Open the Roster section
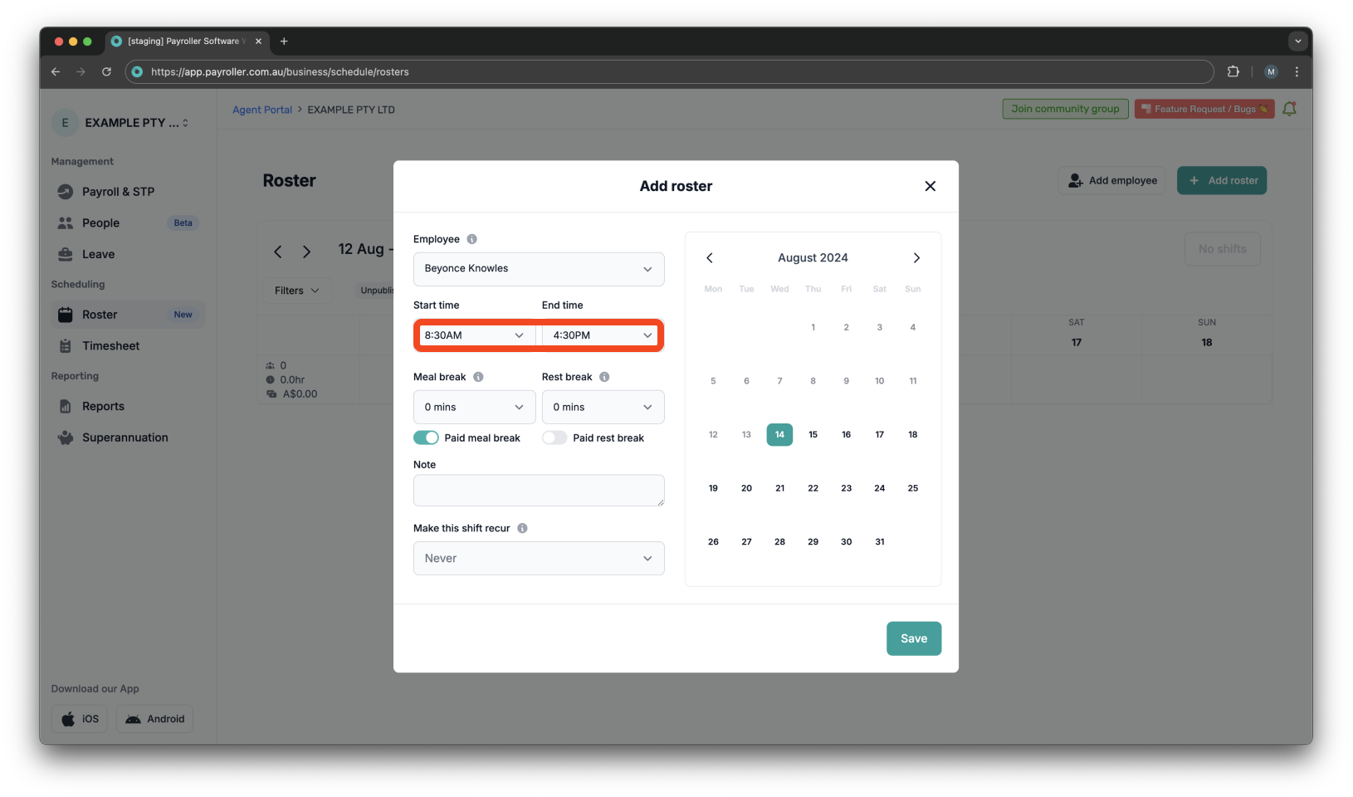 pyautogui.click(x=126, y=315)
